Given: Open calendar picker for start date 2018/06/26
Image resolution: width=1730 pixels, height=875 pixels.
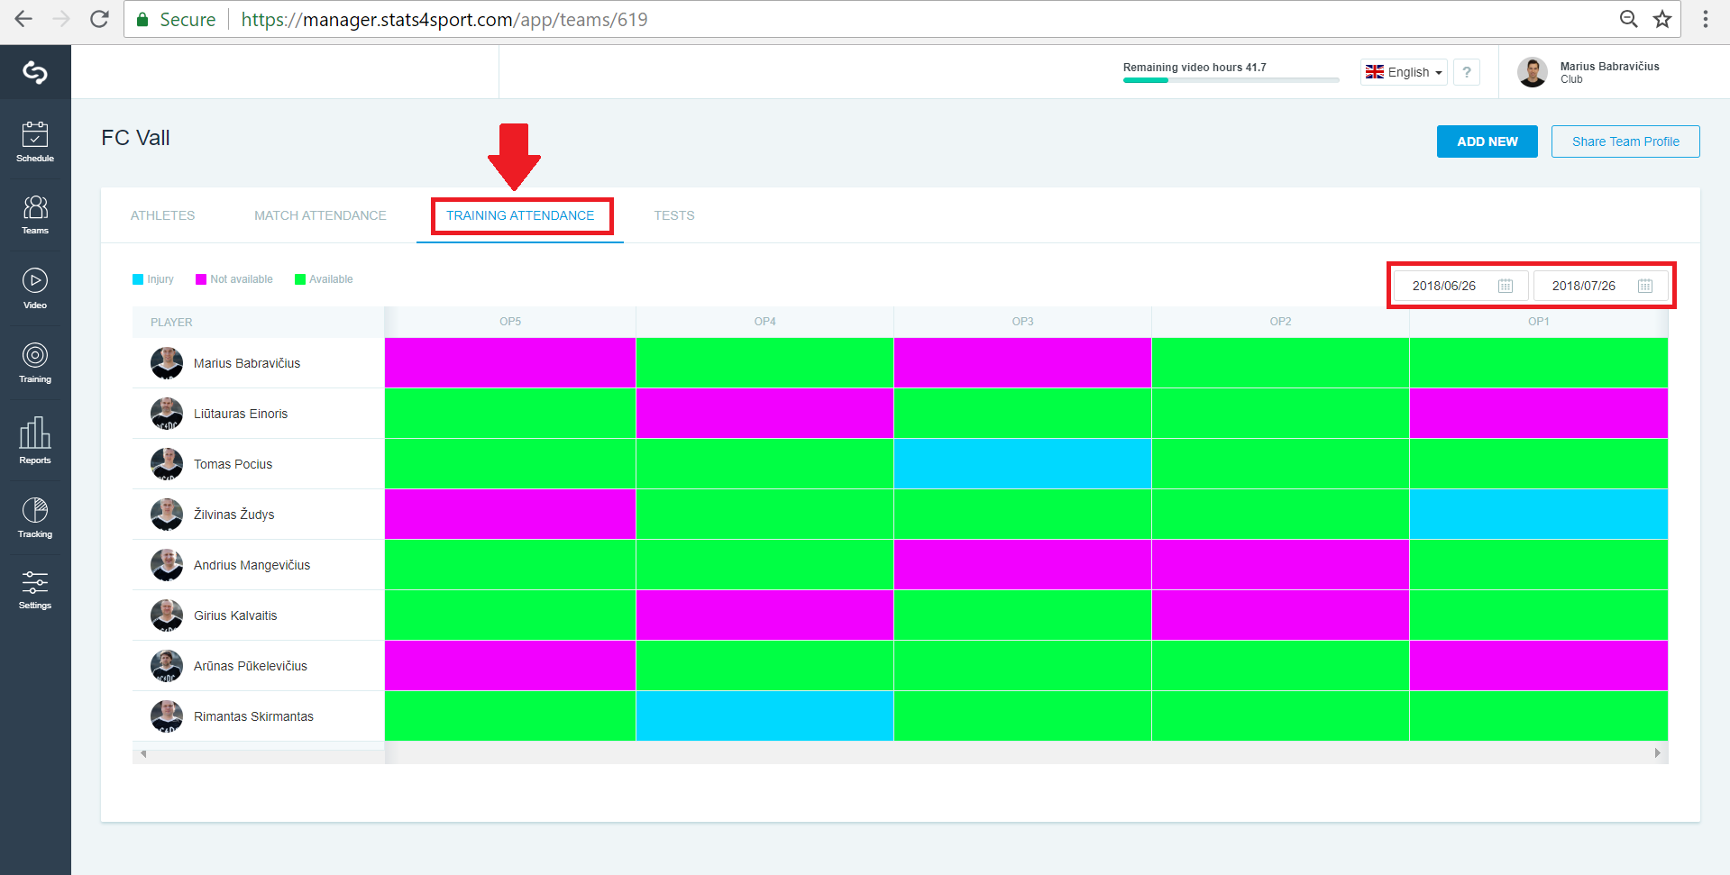Looking at the screenshot, I should click(x=1506, y=286).
